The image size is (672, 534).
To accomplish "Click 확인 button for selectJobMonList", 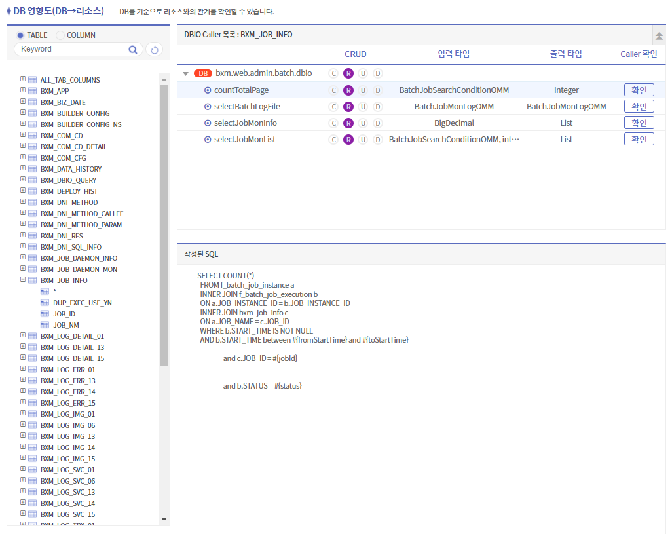I will 639,139.
